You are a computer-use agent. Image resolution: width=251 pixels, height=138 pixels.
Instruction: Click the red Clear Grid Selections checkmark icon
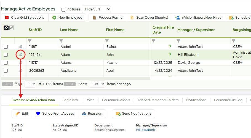(x=7, y=18)
